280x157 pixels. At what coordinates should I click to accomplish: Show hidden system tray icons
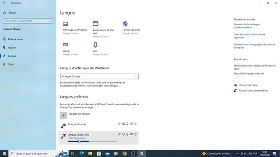[x=237, y=154]
